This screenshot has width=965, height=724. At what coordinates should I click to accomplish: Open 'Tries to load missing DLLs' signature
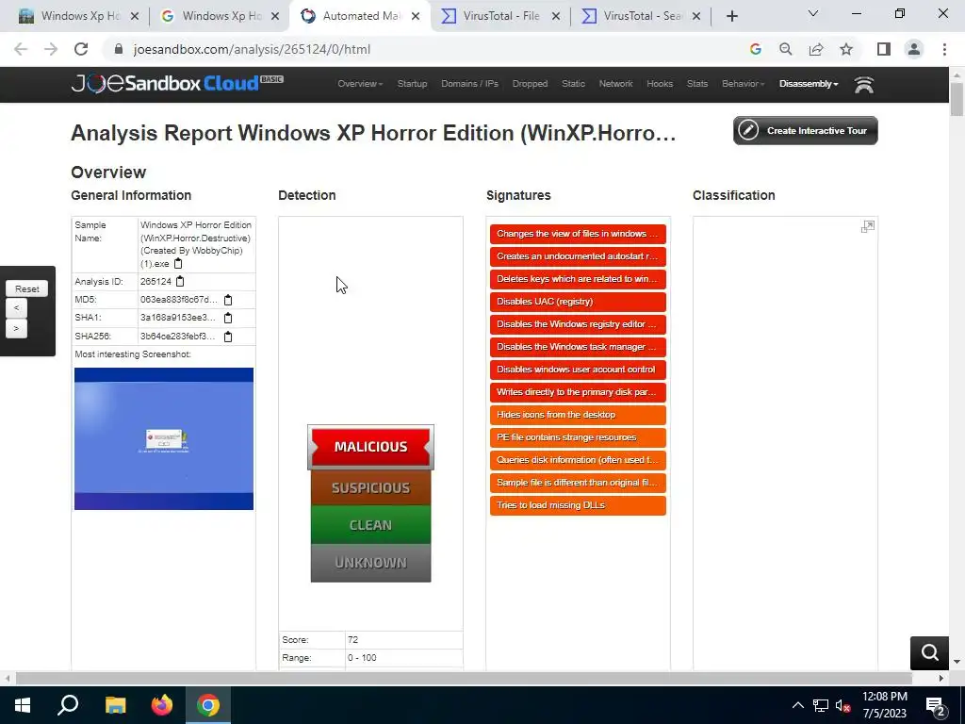coord(578,505)
